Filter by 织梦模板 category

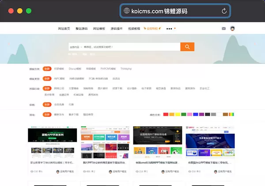pos(59,69)
